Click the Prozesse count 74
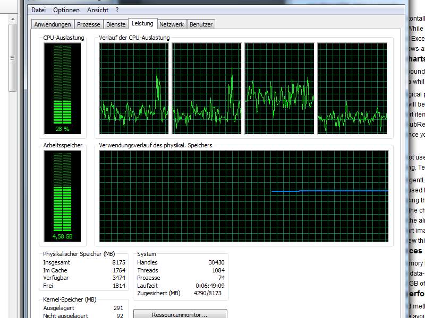This screenshot has height=318, width=425. pyautogui.click(x=222, y=278)
